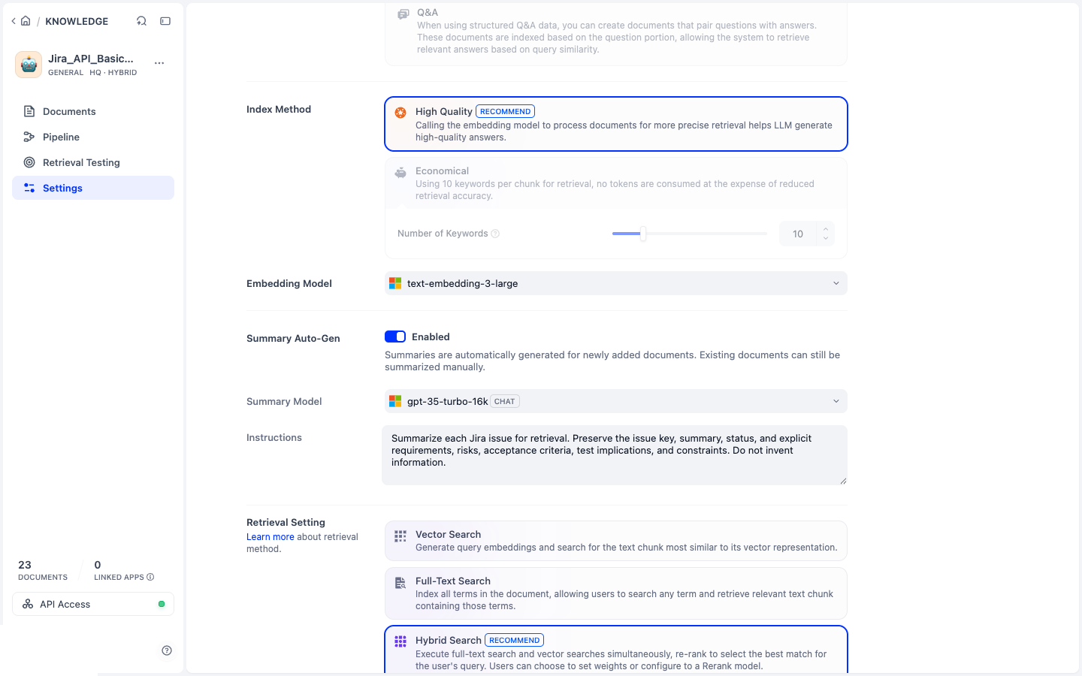
Task: Toggle the sidebar collapse icon
Action: (x=165, y=21)
